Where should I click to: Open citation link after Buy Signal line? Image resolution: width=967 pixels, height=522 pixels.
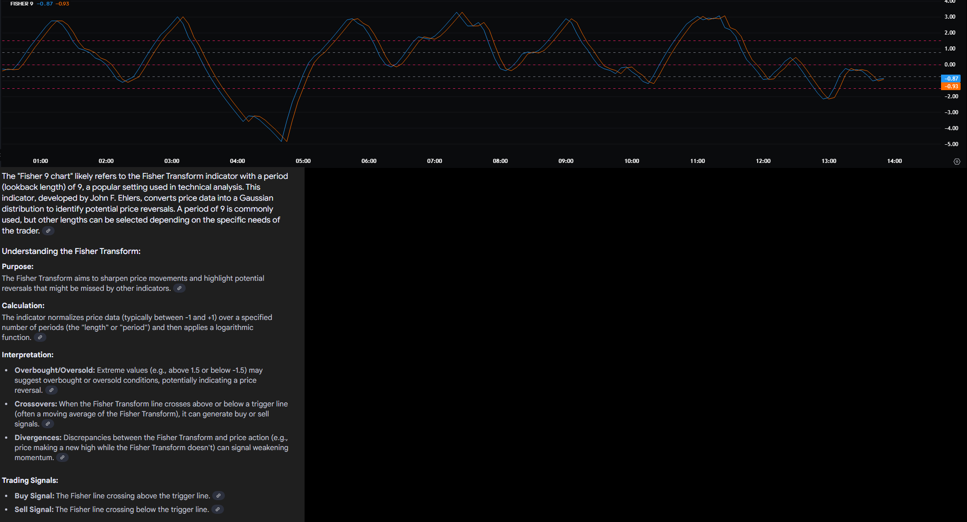pos(219,496)
